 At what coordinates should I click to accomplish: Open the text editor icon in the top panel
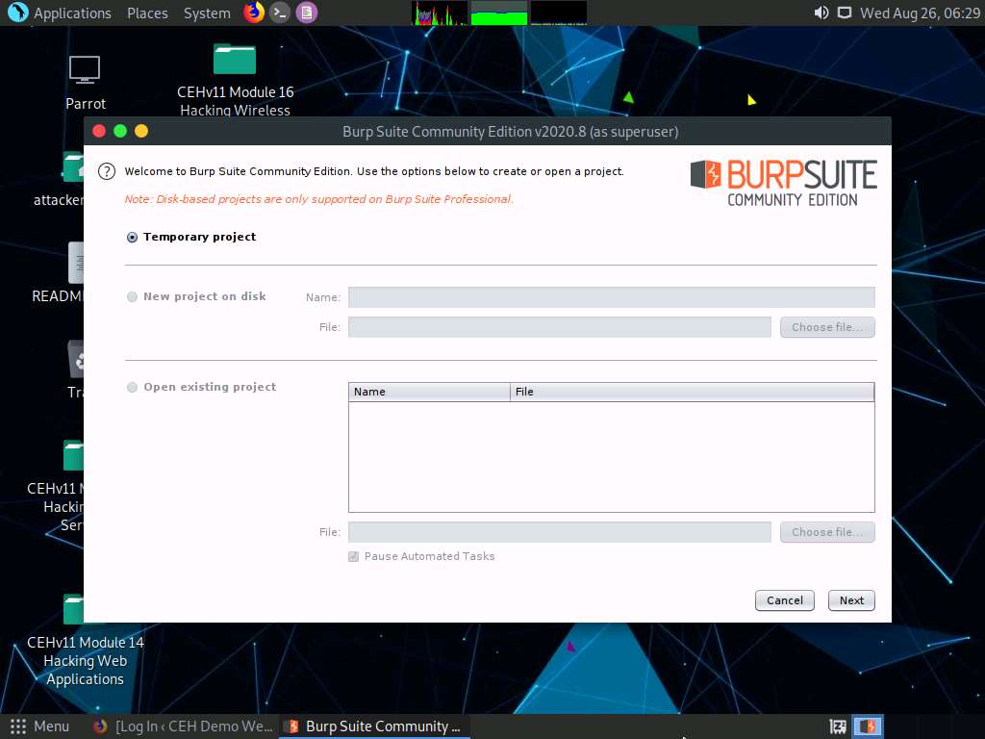tap(305, 13)
